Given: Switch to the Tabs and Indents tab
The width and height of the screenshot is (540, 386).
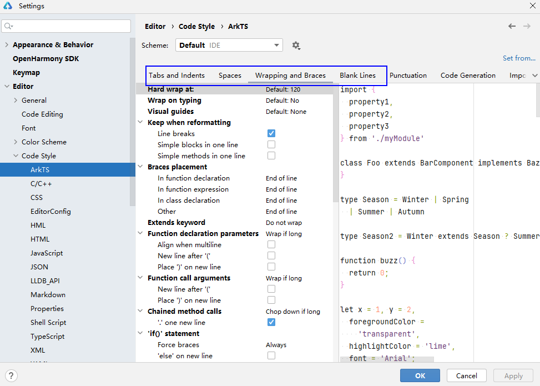Looking at the screenshot, I should click(176, 76).
